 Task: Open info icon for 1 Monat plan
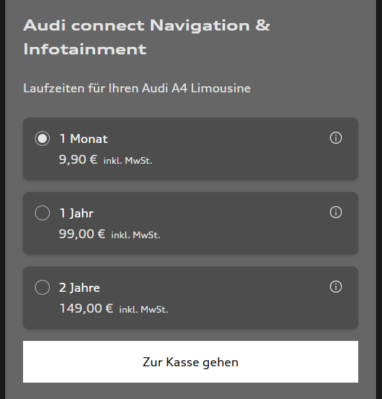coord(336,138)
